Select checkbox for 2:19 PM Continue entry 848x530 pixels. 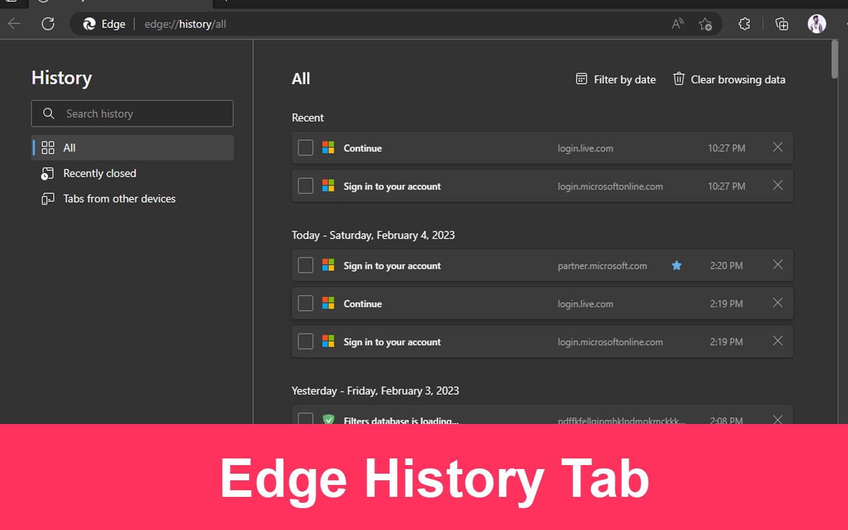click(x=305, y=303)
